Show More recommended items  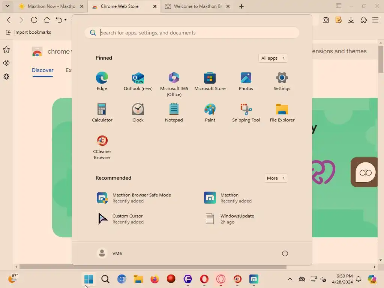coord(276,178)
